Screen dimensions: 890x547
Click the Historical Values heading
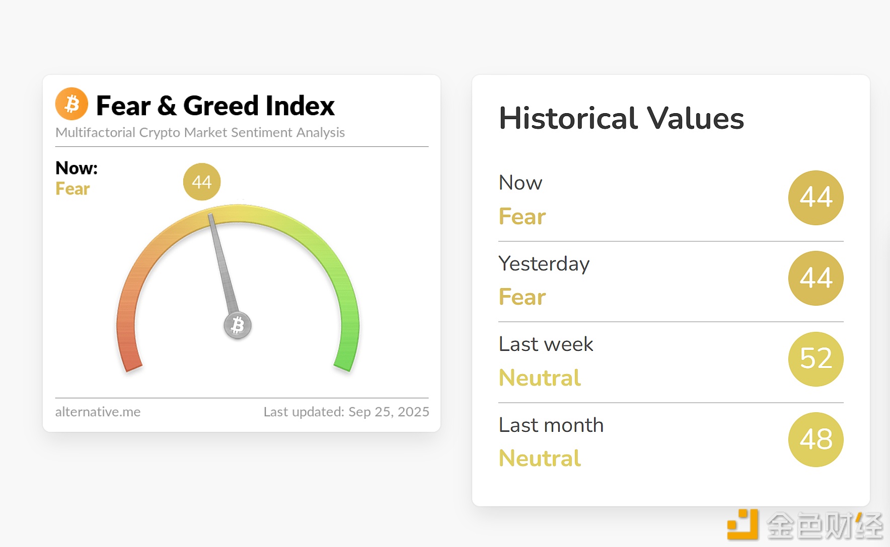pos(621,119)
